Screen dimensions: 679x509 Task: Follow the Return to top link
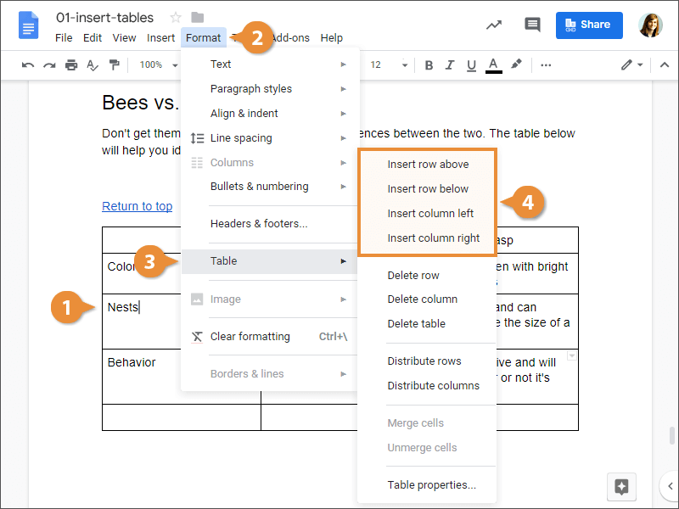click(137, 206)
